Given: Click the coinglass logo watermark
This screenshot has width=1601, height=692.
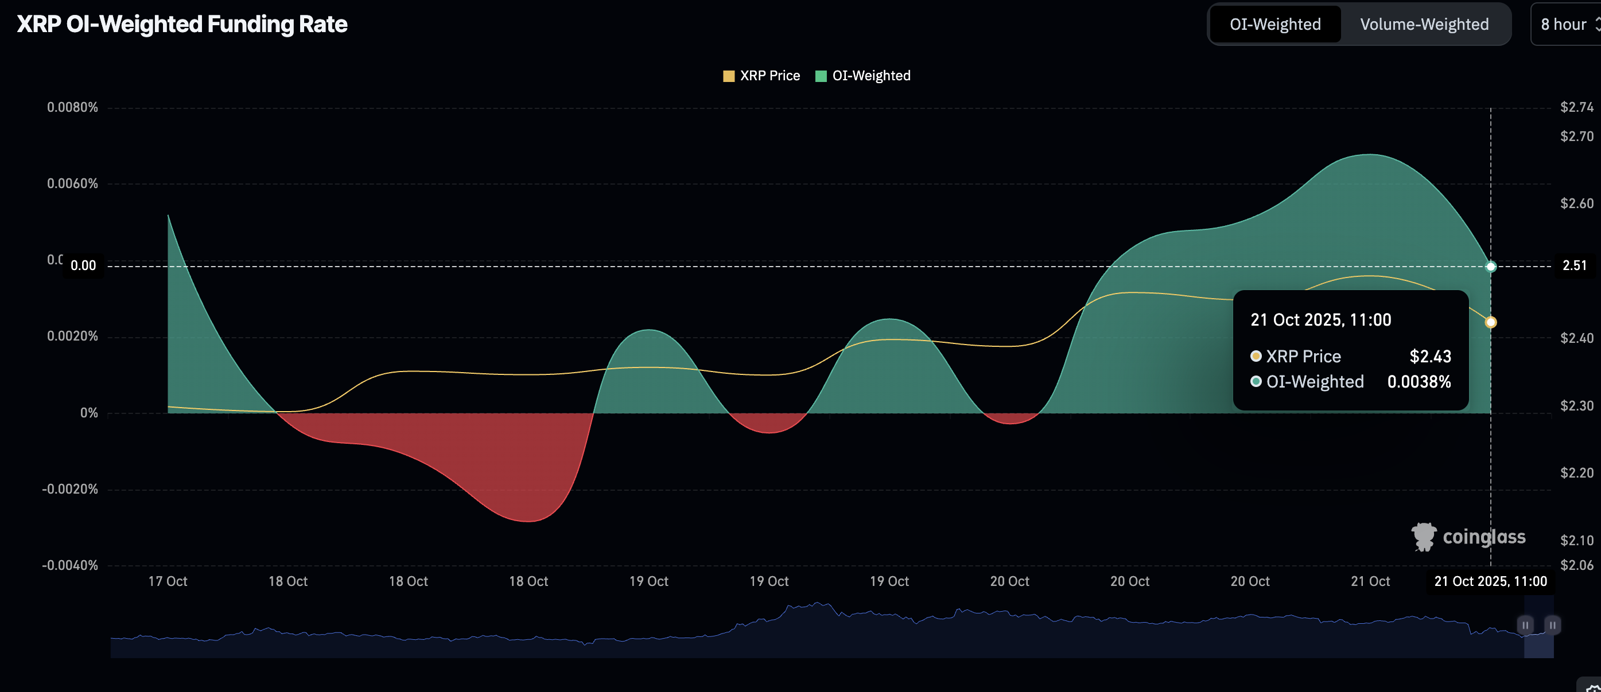Looking at the screenshot, I should (x=1468, y=537).
